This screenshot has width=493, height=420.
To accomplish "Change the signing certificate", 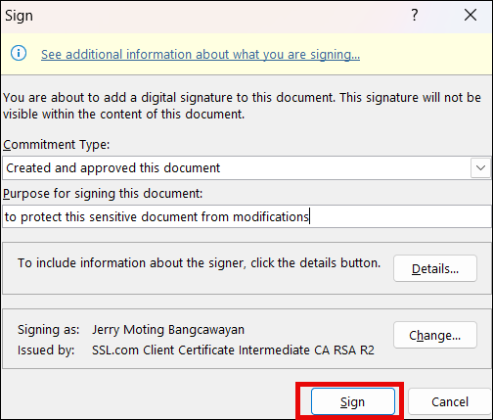I will tap(435, 335).
